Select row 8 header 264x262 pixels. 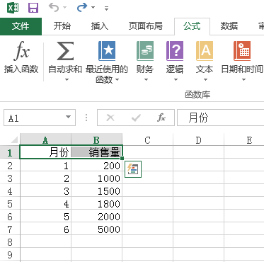(x=10, y=242)
